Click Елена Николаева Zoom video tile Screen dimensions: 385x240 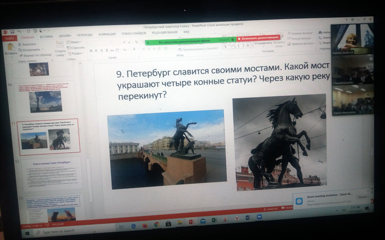[353, 99]
